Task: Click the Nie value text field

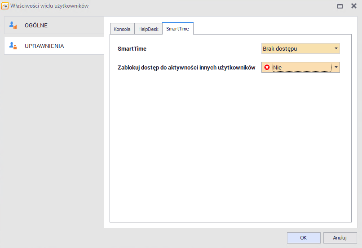Action: (301, 67)
